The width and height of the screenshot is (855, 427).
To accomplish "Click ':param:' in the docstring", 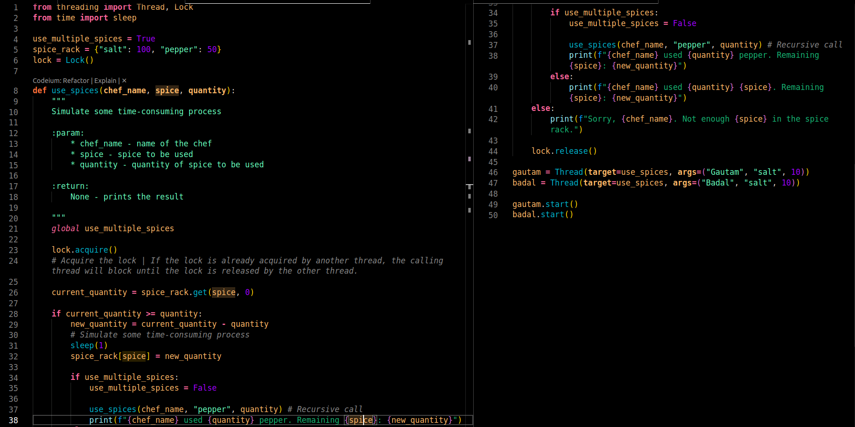I will [68, 133].
